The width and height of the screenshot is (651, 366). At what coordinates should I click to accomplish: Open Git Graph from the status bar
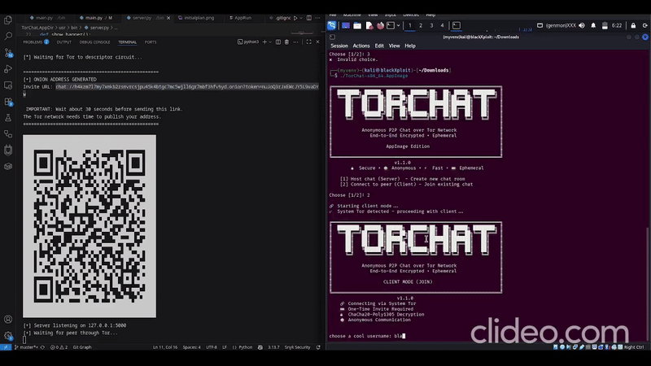(82, 347)
